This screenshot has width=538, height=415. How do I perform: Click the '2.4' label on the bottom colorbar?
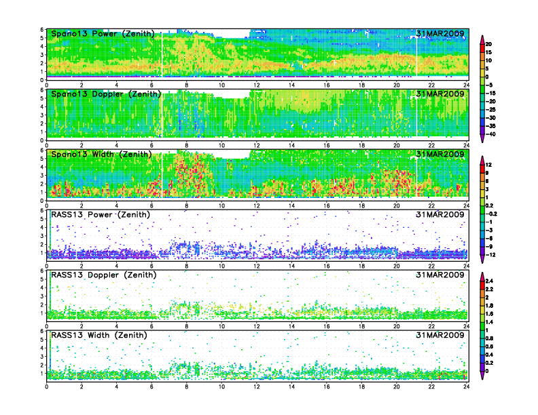tap(489, 281)
